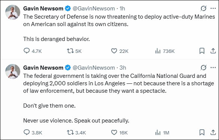219x140 pixels.
Task: Open more options on the 3h tweet
Action: [213, 68]
